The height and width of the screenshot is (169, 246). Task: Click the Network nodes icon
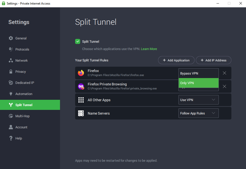coord(11,61)
